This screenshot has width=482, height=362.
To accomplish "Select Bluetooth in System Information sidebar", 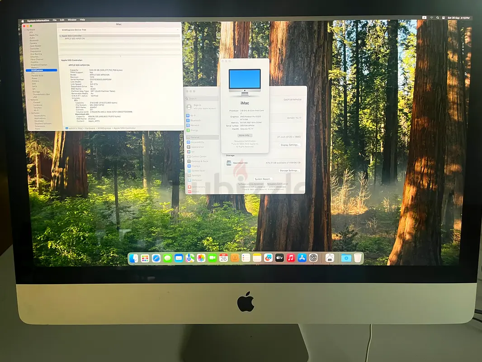I will 34,41.
